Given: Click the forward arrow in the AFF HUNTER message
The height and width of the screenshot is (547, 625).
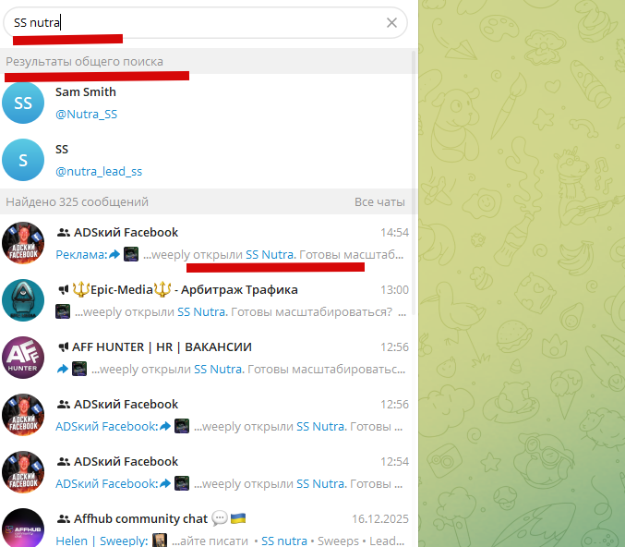Looking at the screenshot, I should [62, 369].
